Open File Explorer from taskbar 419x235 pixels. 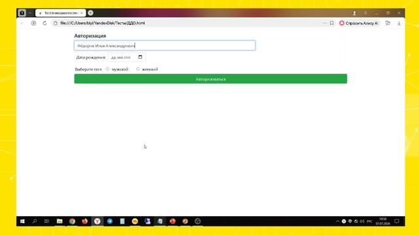[x=60, y=221]
